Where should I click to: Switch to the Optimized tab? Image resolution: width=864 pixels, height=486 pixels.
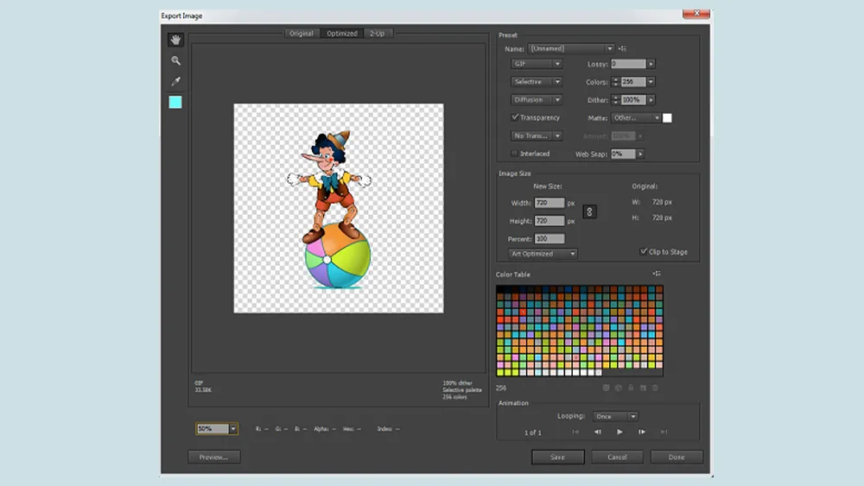pyautogui.click(x=342, y=34)
